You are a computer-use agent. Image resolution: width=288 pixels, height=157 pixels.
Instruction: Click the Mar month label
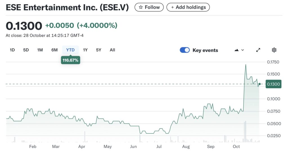coord(56,147)
